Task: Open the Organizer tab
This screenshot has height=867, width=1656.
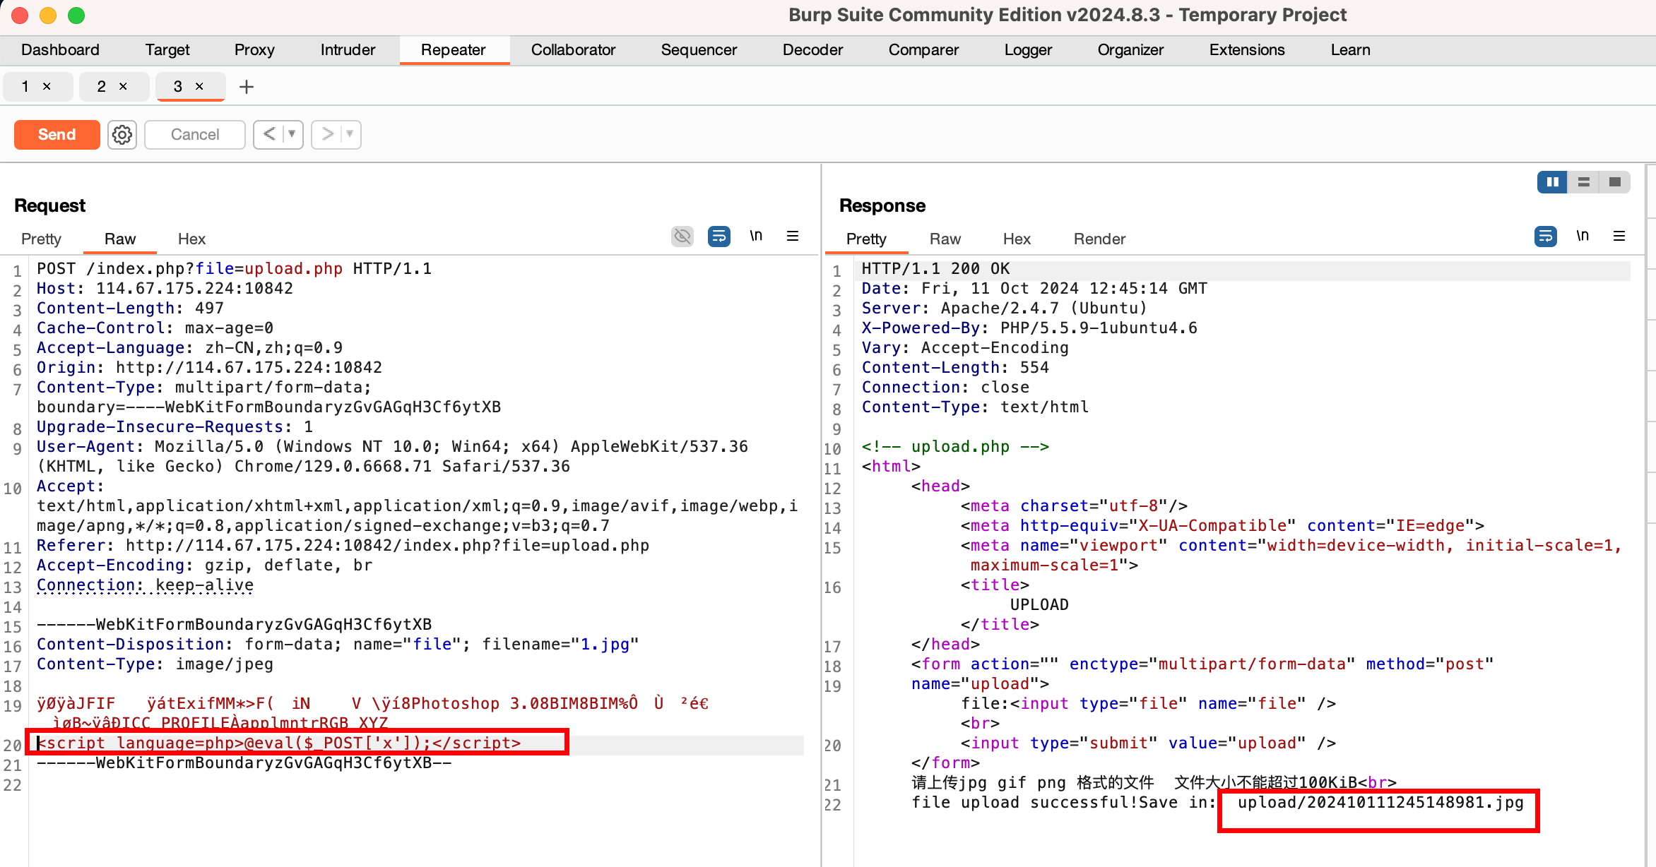Action: (x=1130, y=49)
